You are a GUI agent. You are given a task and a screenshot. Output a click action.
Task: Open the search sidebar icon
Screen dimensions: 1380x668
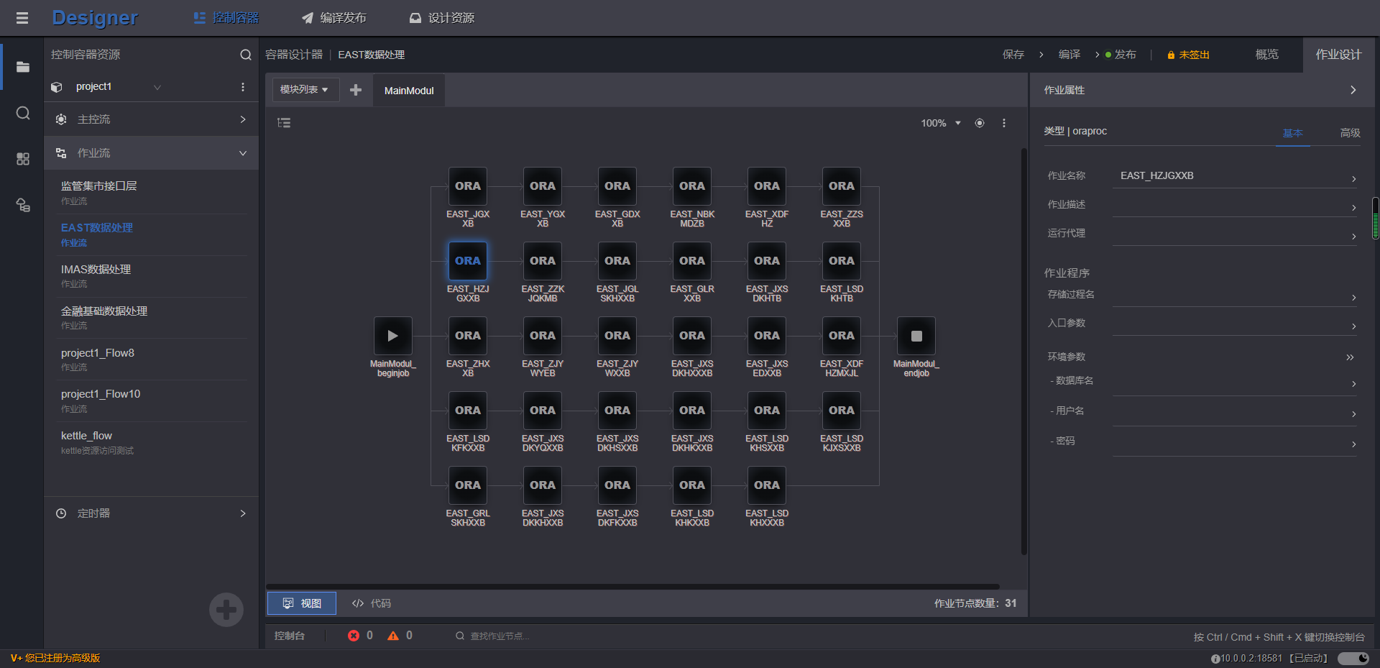(x=23, y=113)
